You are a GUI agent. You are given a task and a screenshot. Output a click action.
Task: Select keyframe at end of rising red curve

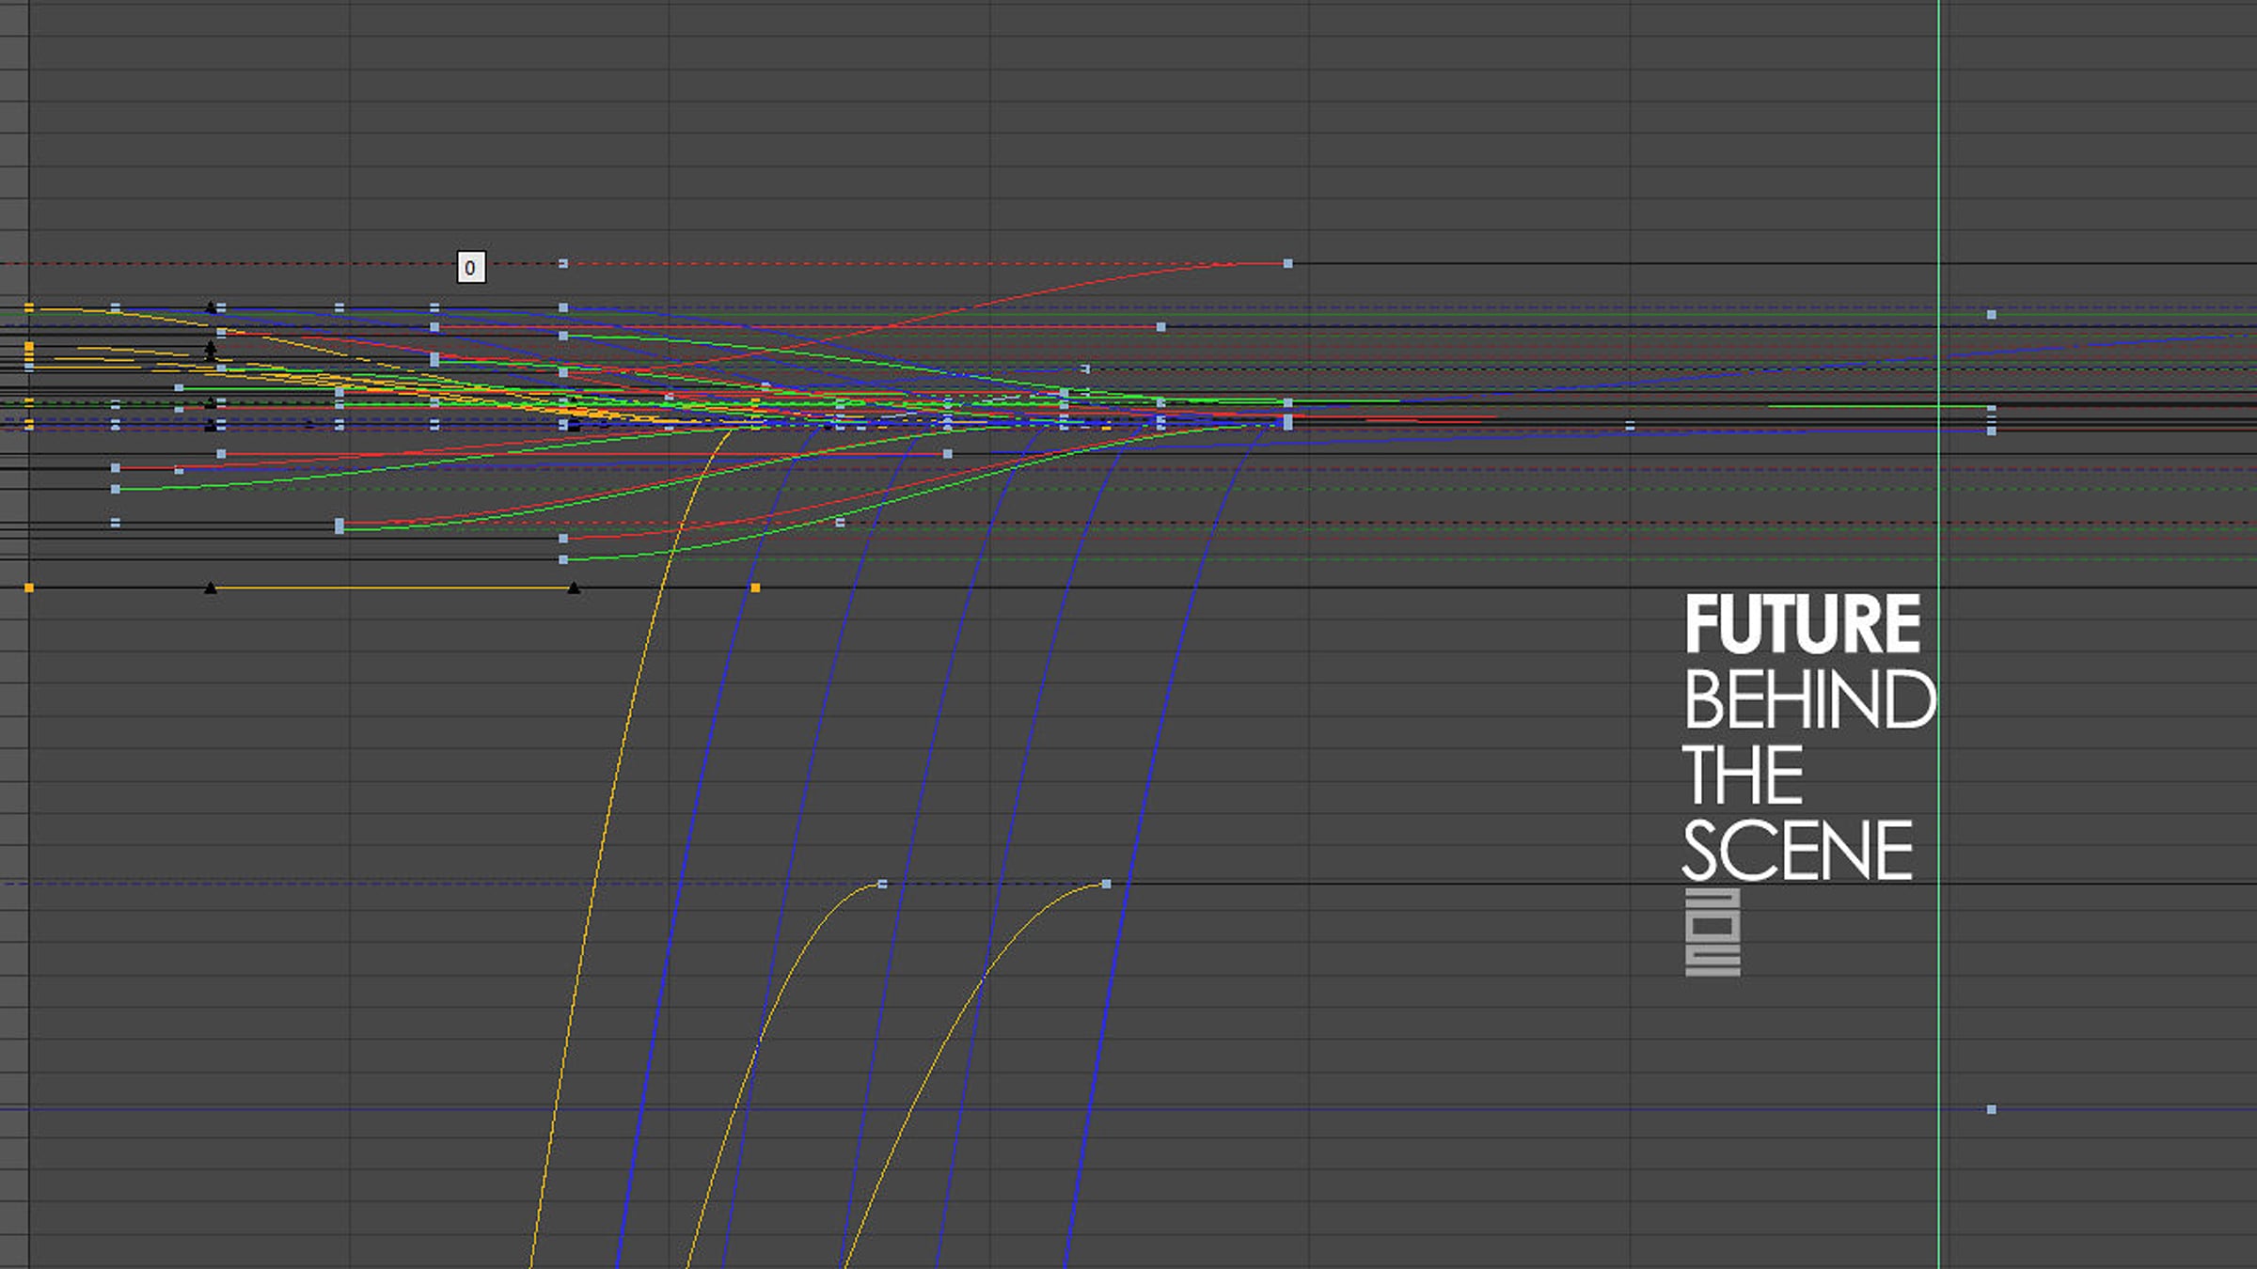(1287, 264)
